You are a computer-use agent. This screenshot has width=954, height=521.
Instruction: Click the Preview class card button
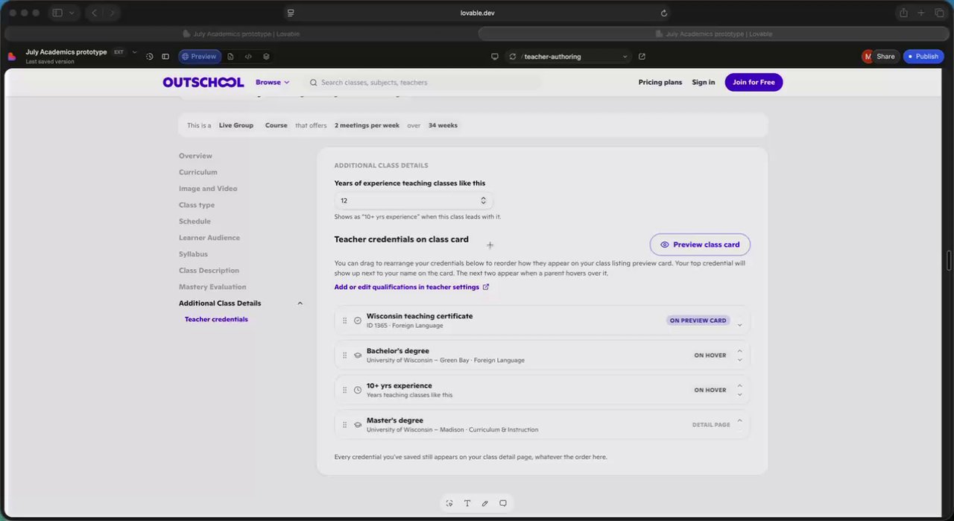[700, 244]
